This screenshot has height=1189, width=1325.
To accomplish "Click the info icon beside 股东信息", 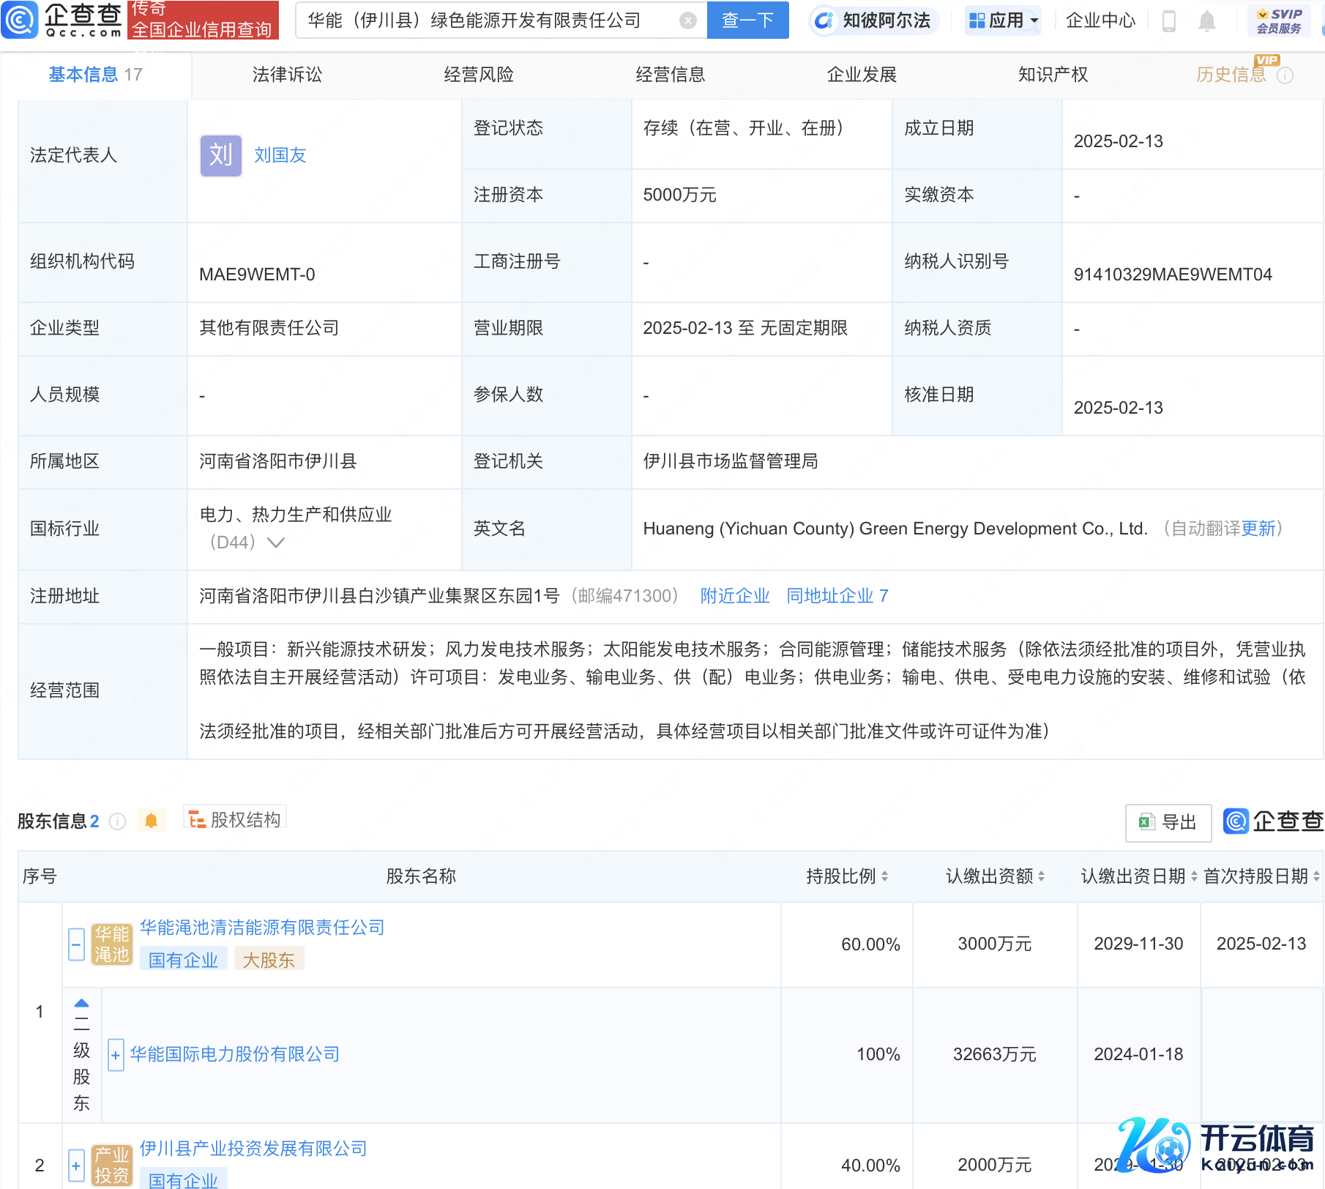I will (x=117, y=821).
